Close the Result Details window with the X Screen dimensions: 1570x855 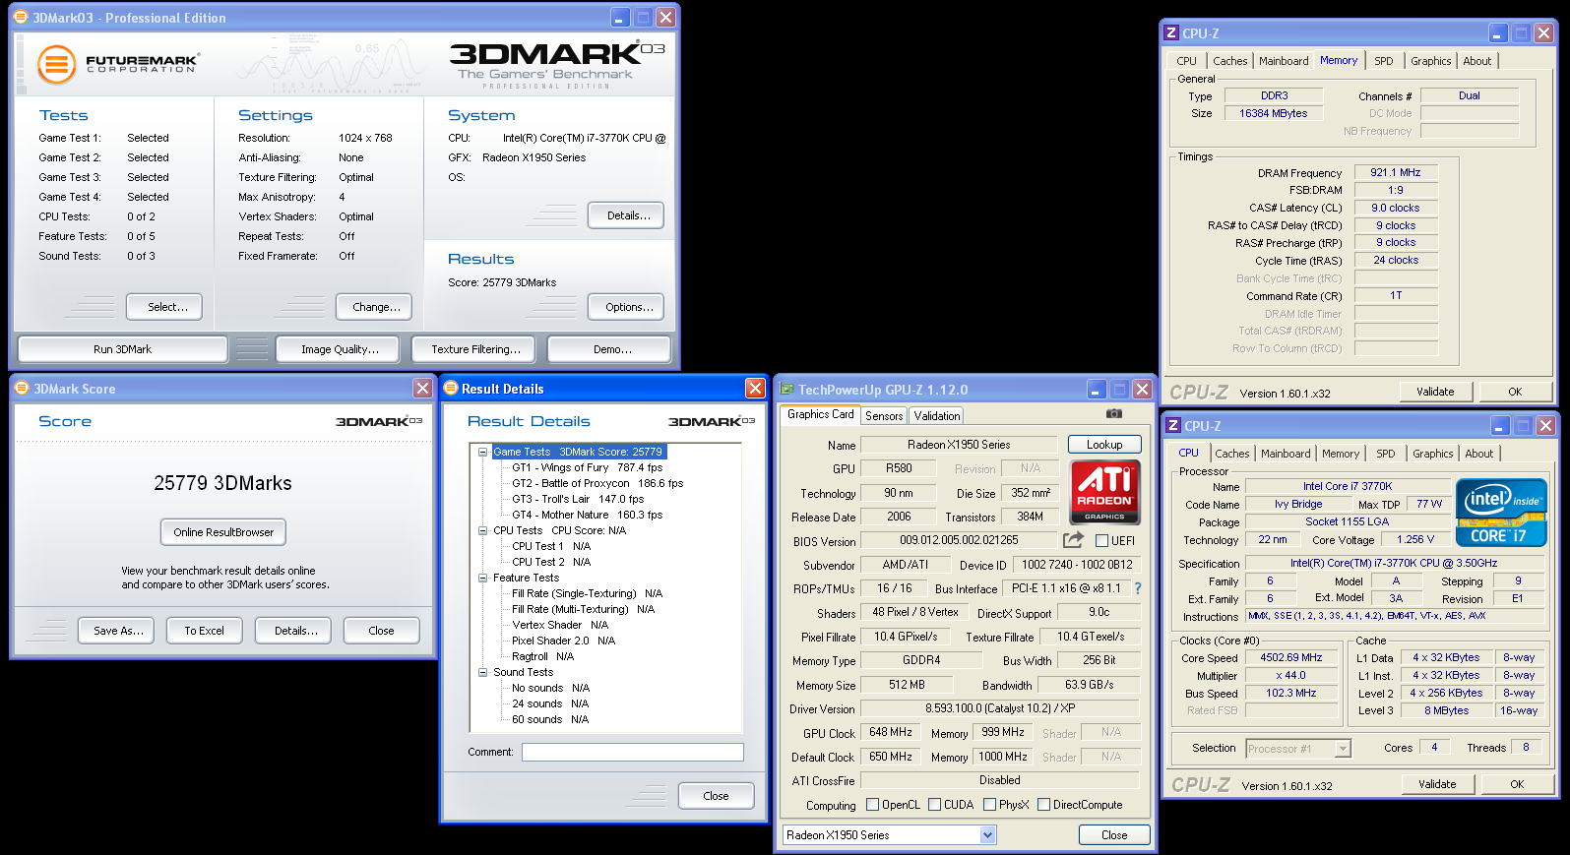[x=755, y=389]
